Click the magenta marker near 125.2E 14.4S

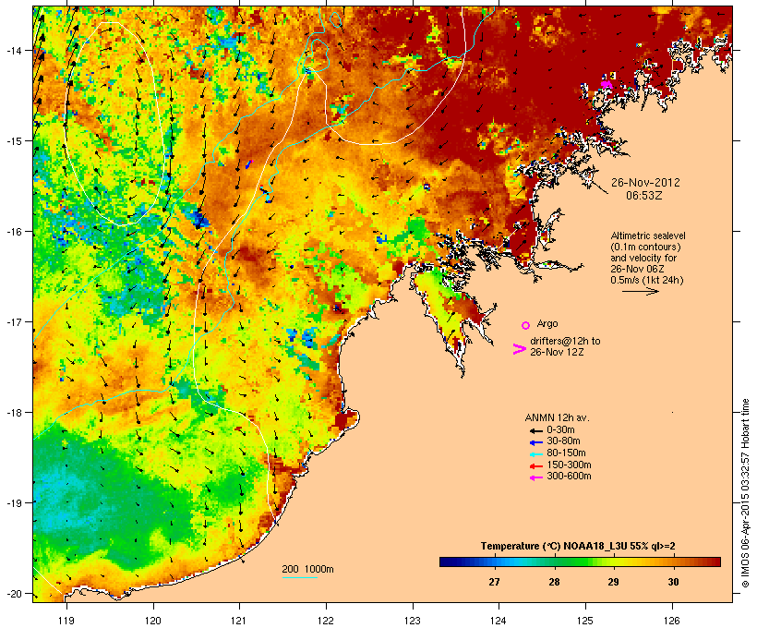(606, 84)
